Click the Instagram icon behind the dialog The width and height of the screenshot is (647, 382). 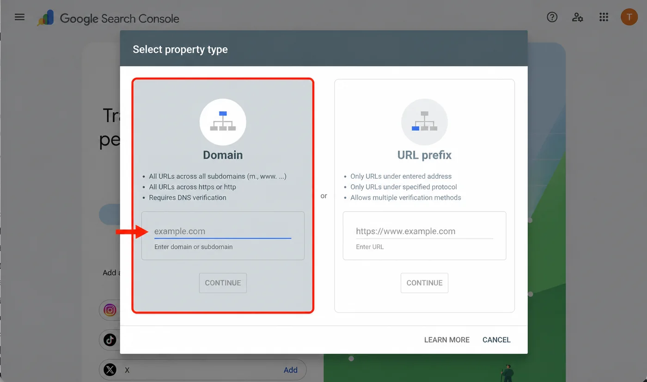(x=110, y=310)
